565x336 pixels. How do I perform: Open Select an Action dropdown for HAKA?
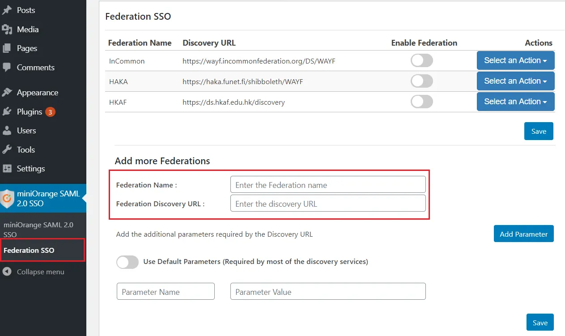click(515, 81)
